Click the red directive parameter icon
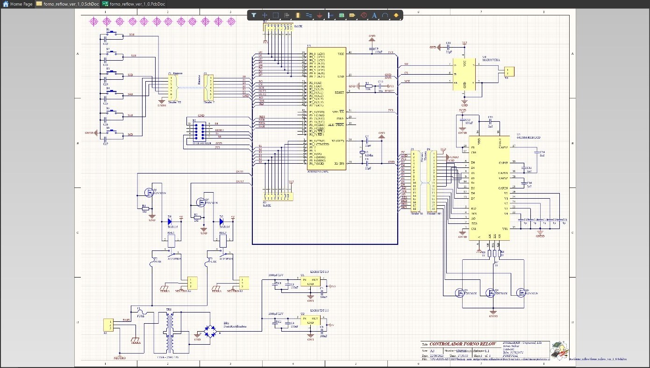 click(x=364, y=15)
